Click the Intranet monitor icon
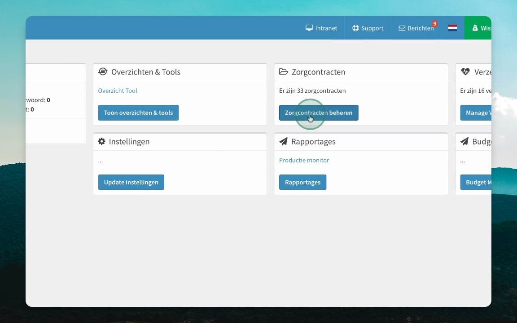517x323 pixels. (309, 28)
